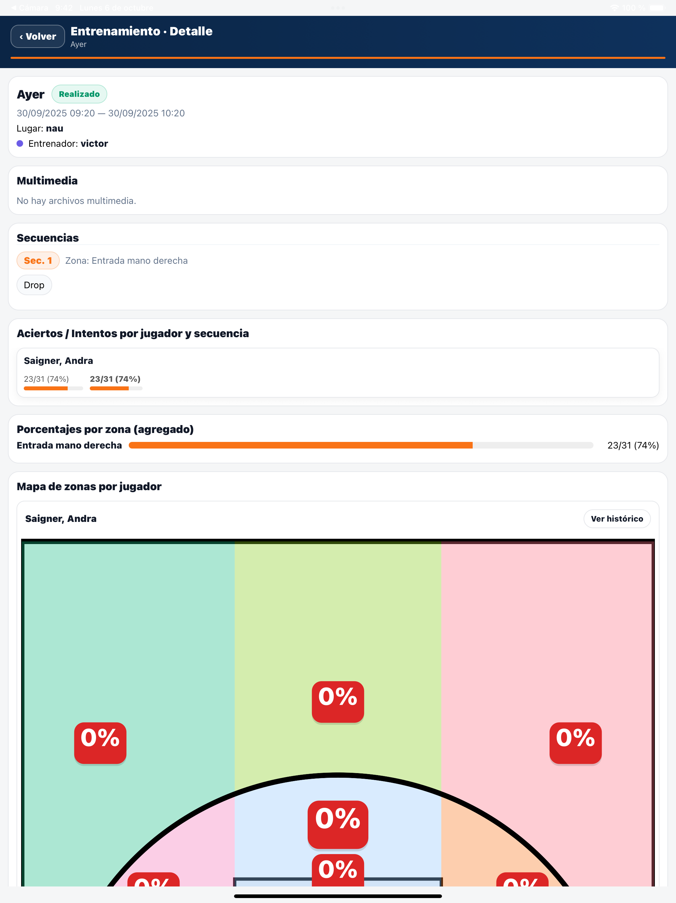The height and width of the screenshot is (903, 676).
Task: Tap the battery status icon
Action: click(658, 8)
